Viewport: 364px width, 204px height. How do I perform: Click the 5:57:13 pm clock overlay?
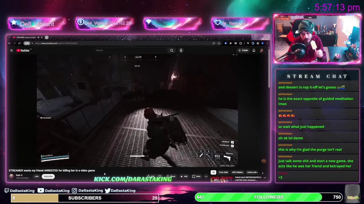337,7
